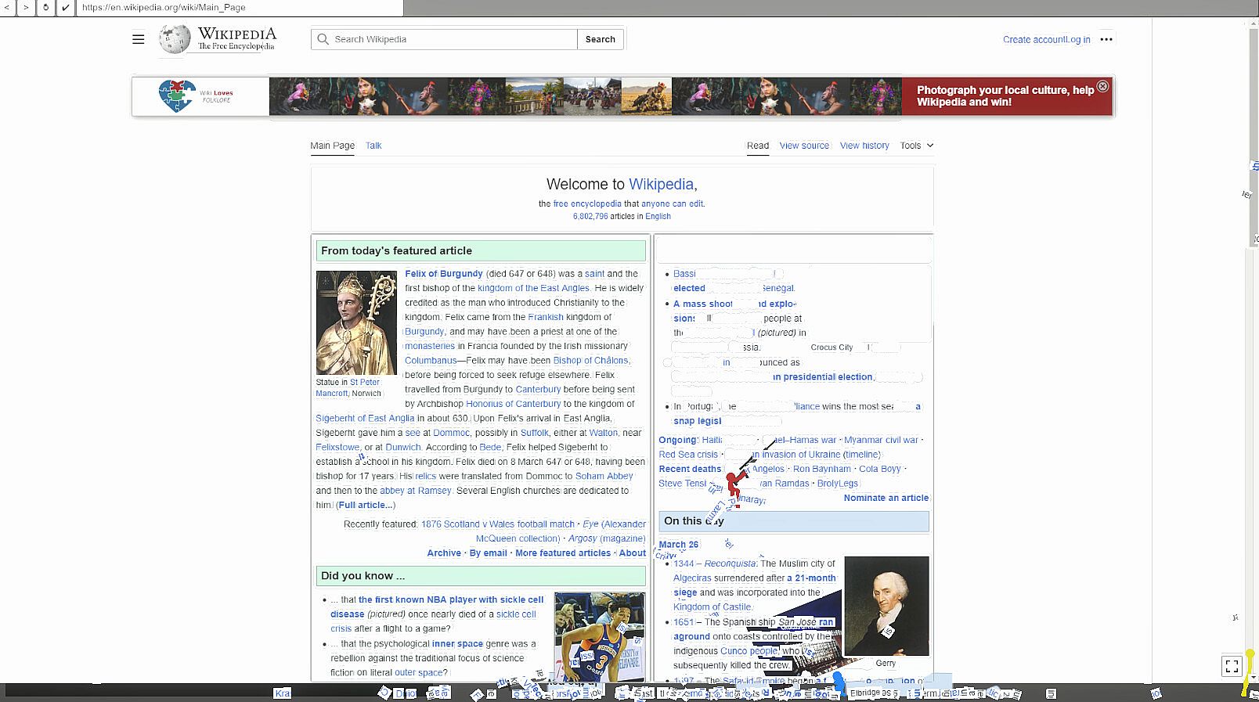Open the View source tab

point(804,146)
